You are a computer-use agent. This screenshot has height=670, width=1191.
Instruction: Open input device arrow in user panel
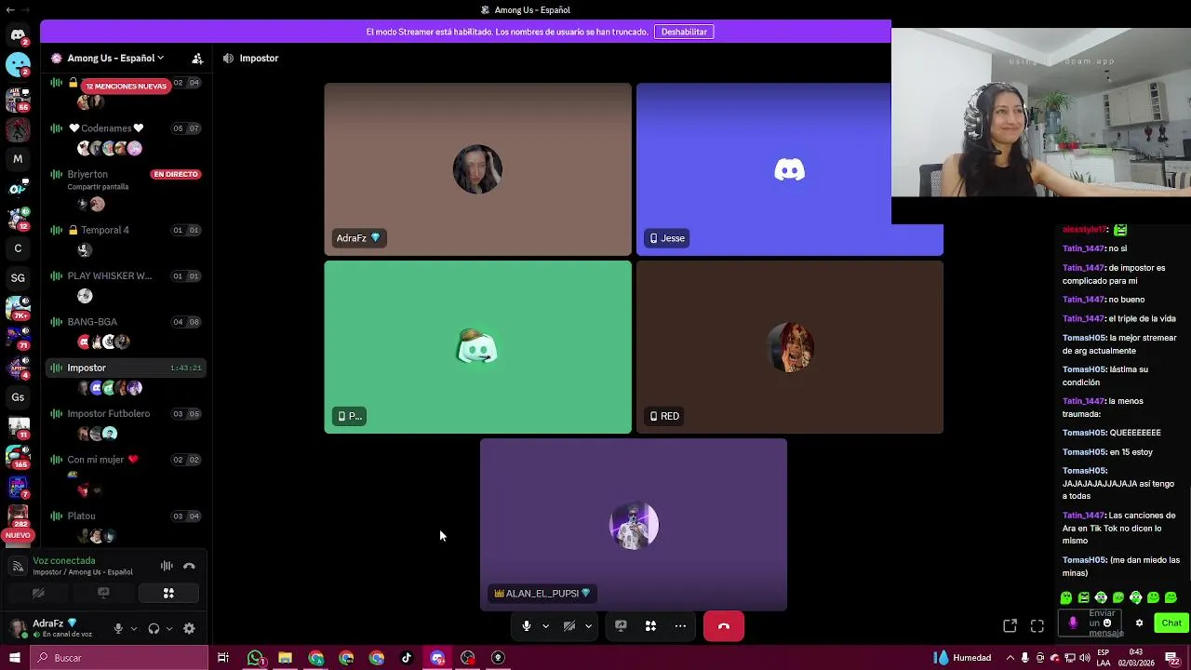pos(134,628)
